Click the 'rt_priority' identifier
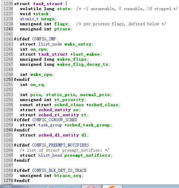 [69, 100]
